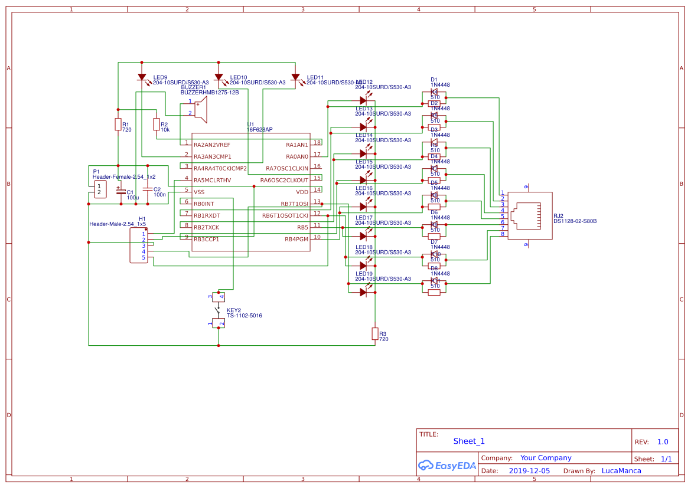Click the revision value 1.0
The width and height of the screenshot is (691, 488).
point(663,442)
